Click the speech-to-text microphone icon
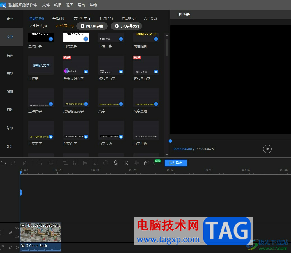Viewport: 291px width, 253px height. point(137,163)
